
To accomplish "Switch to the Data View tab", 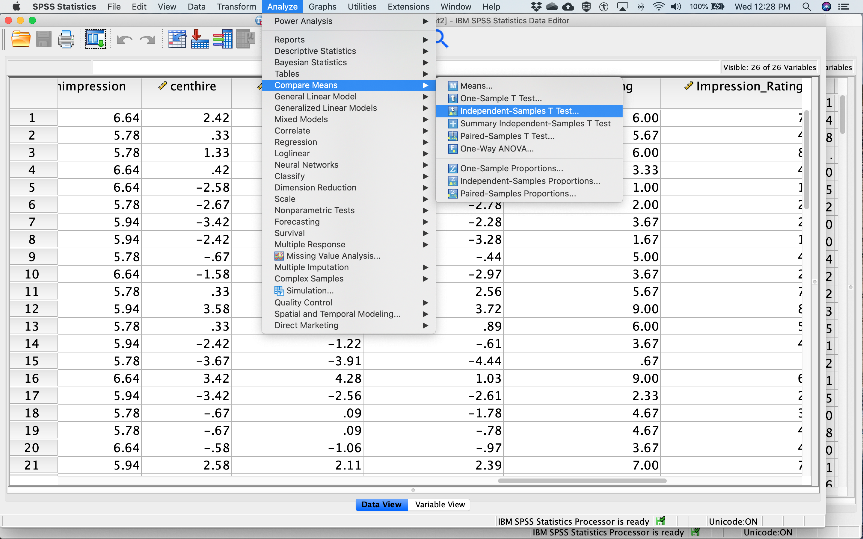I will point(381,505).
